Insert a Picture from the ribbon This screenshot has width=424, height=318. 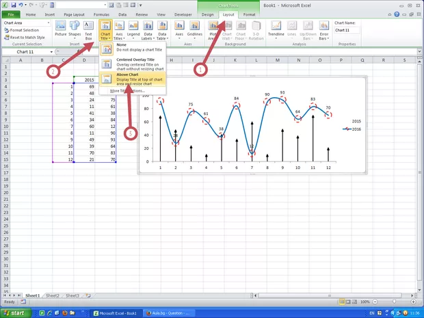61,29
